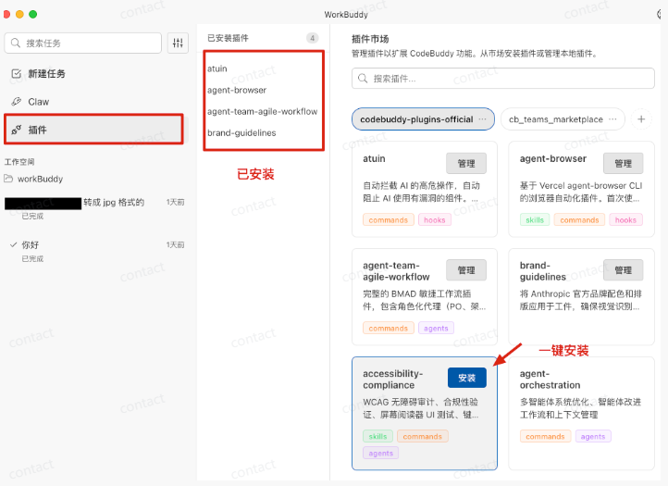Select brand-guidelines in installed plugins list
The width and height of the screenshot is (668, 486).
click(x=241, y=132)
